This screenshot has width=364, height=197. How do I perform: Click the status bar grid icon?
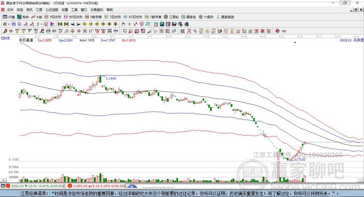click(3, 186)
